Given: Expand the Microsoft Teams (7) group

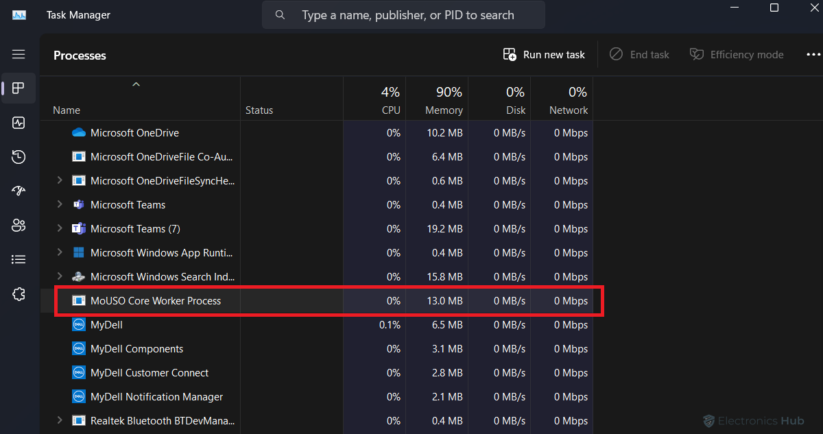Looking at the screenshot, I should click(x=60, y=228).
